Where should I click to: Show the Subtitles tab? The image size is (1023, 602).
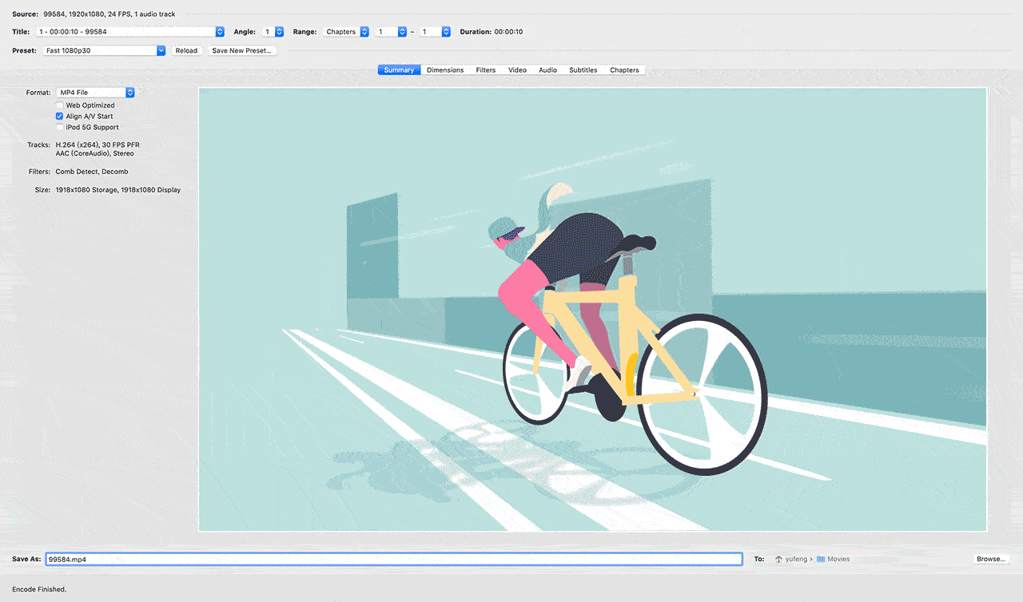pos(583,70)
